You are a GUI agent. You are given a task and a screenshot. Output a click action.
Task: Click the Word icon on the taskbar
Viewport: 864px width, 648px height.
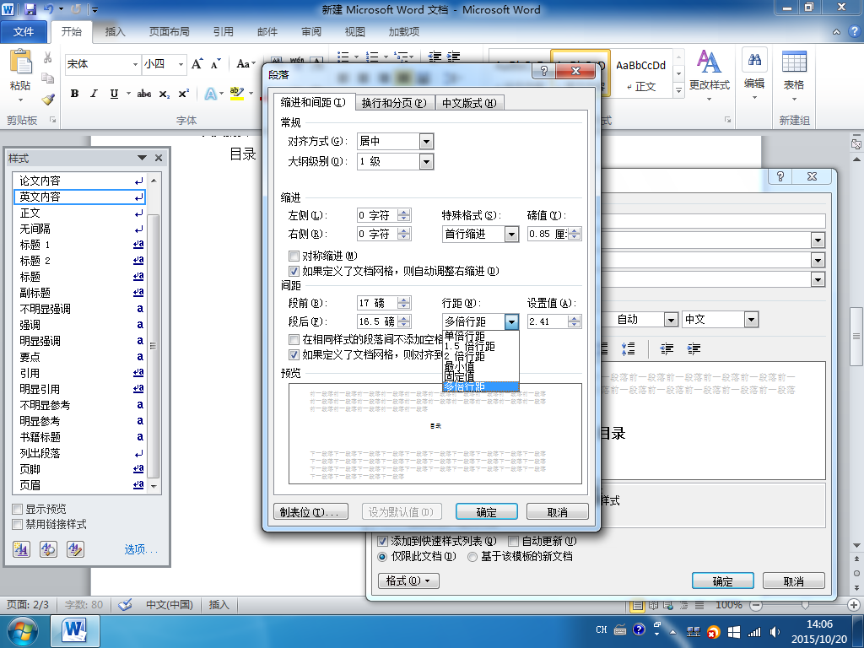(75, 631)
